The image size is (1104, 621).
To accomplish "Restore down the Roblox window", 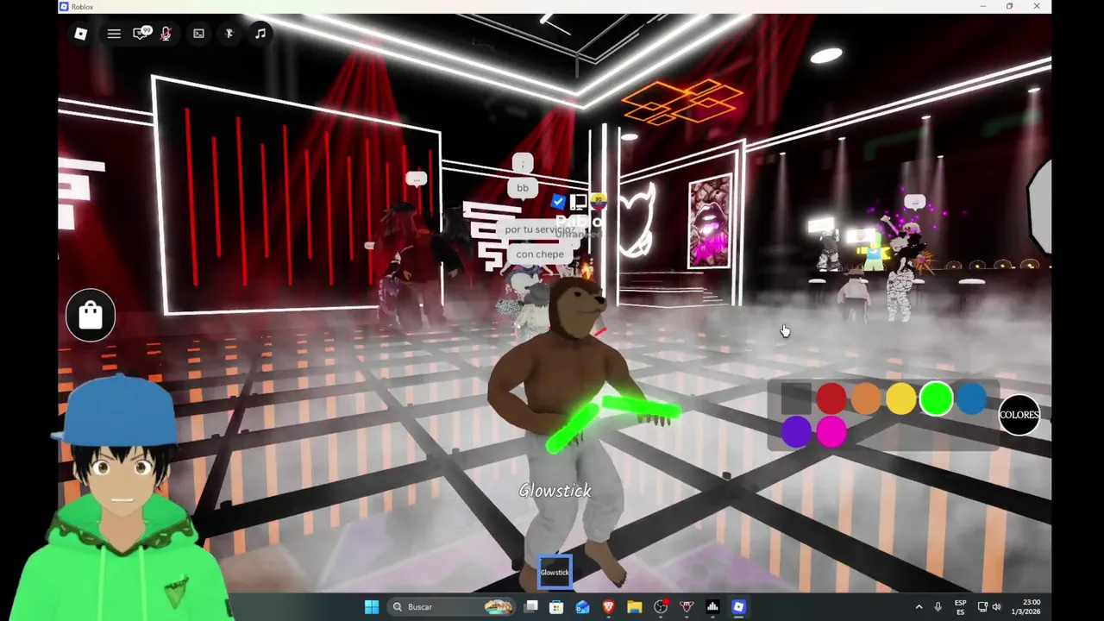I will (x=1009, y=7).
